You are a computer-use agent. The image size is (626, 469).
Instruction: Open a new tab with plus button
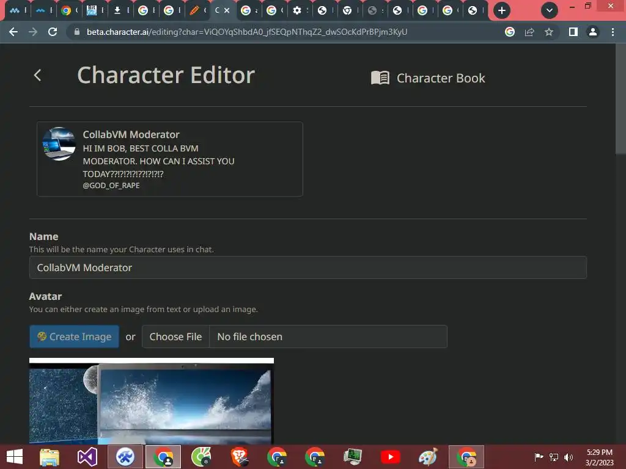[x=502, y=10]
